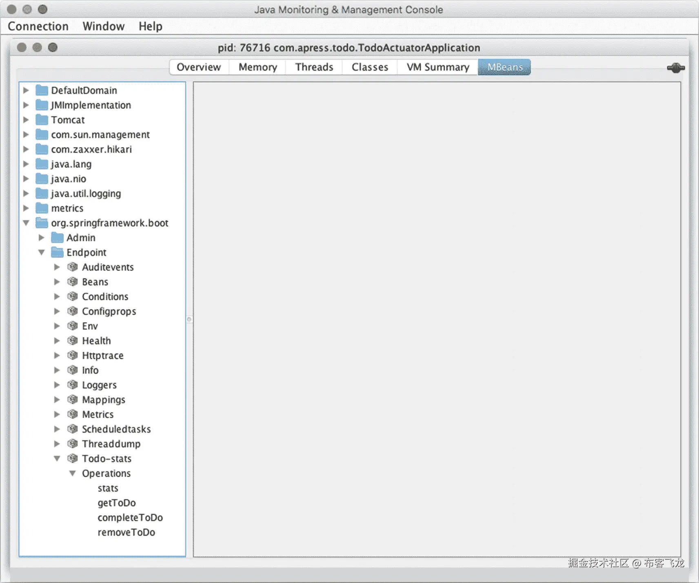
Task: Click the Loggers MBean icon
Action: coord(73,385)
